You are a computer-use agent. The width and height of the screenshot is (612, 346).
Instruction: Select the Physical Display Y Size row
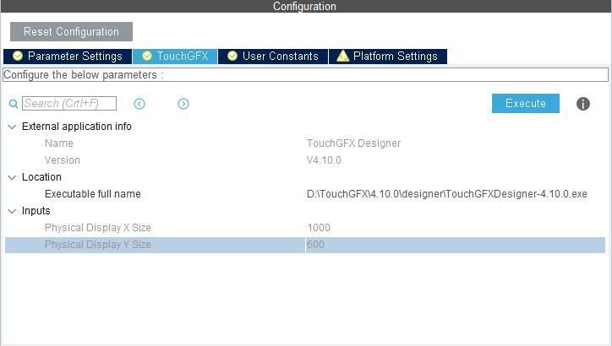[305, 245]
